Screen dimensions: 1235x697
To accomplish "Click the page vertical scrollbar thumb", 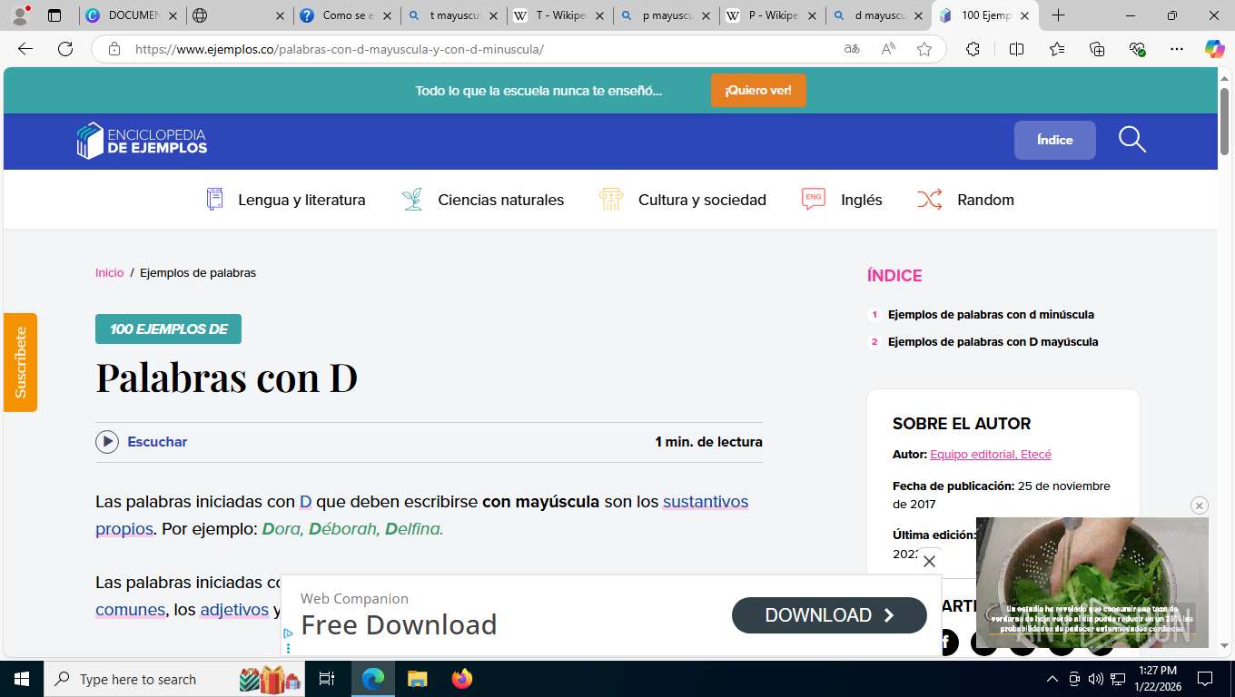I will pyautogui.click(x=1224, y=122).
